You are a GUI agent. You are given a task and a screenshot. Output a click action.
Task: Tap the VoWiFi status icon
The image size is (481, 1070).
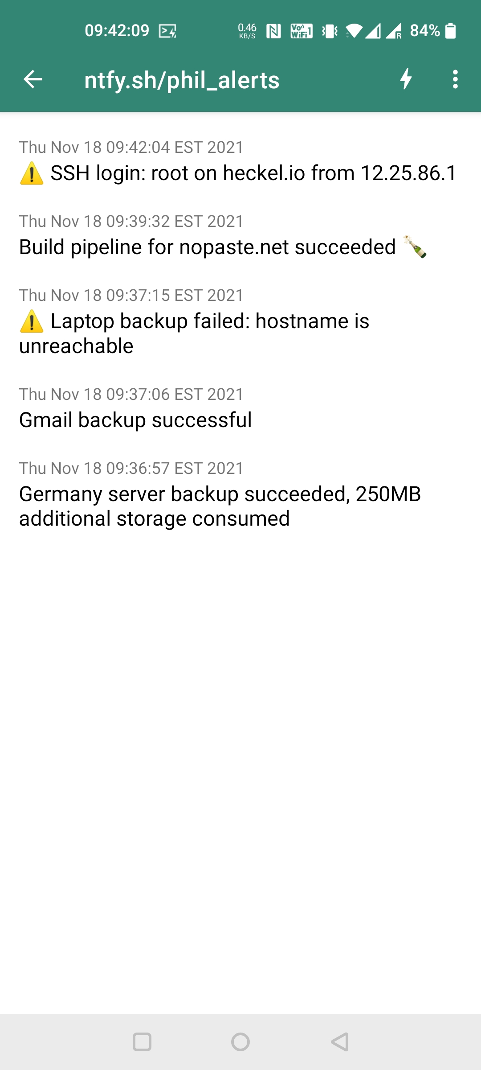[x=301, y=31]
